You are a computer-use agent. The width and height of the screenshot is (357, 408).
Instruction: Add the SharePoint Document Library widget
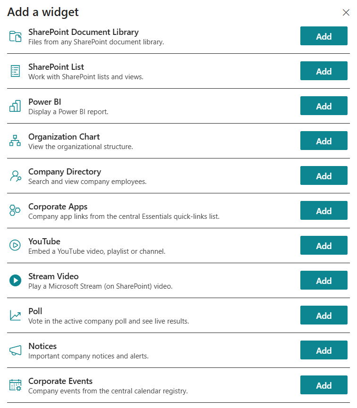click(323, 36)
